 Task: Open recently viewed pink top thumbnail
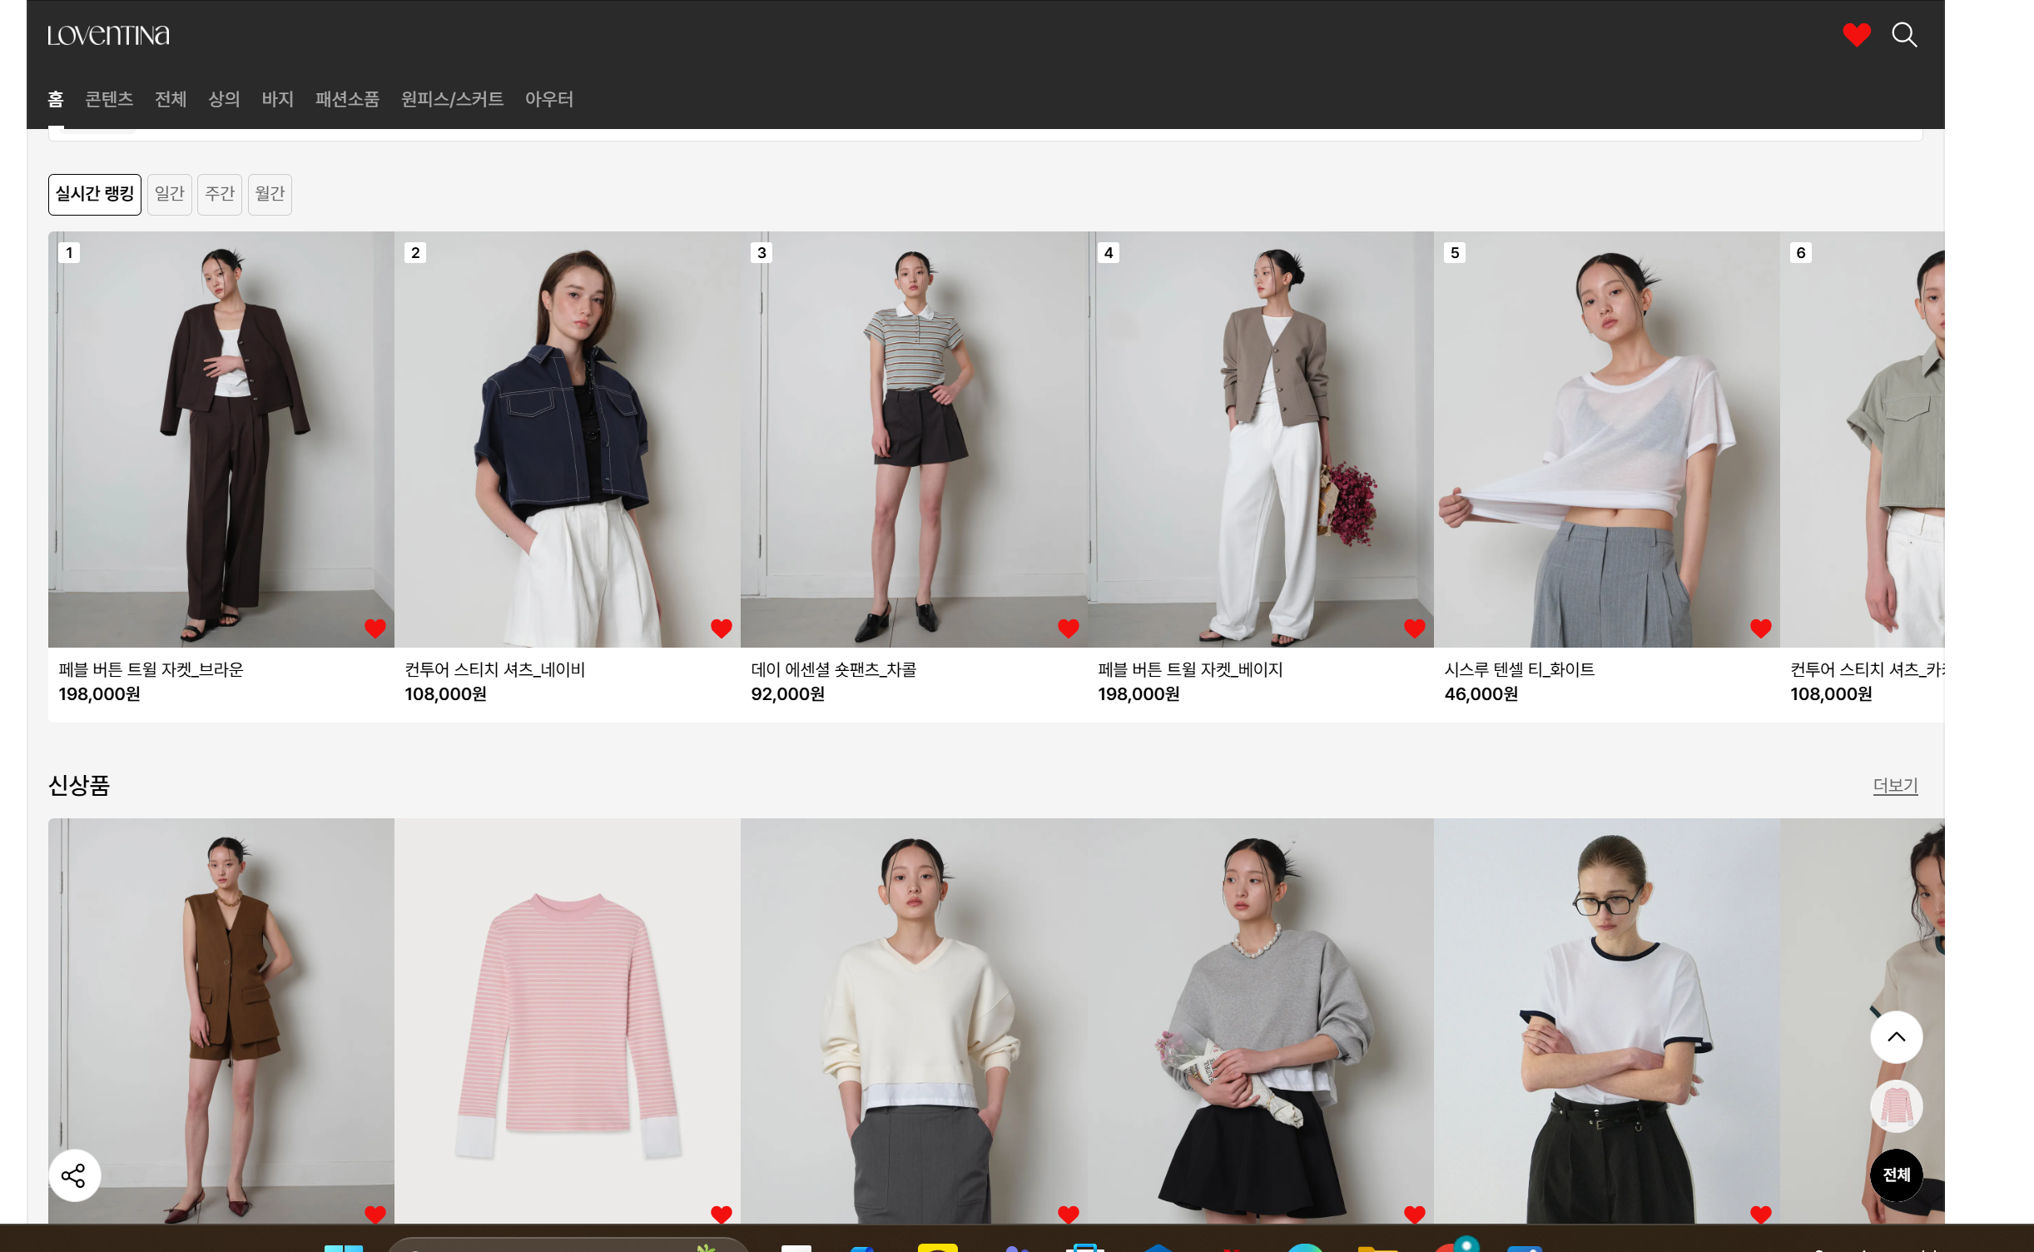pos(1896,1106)
